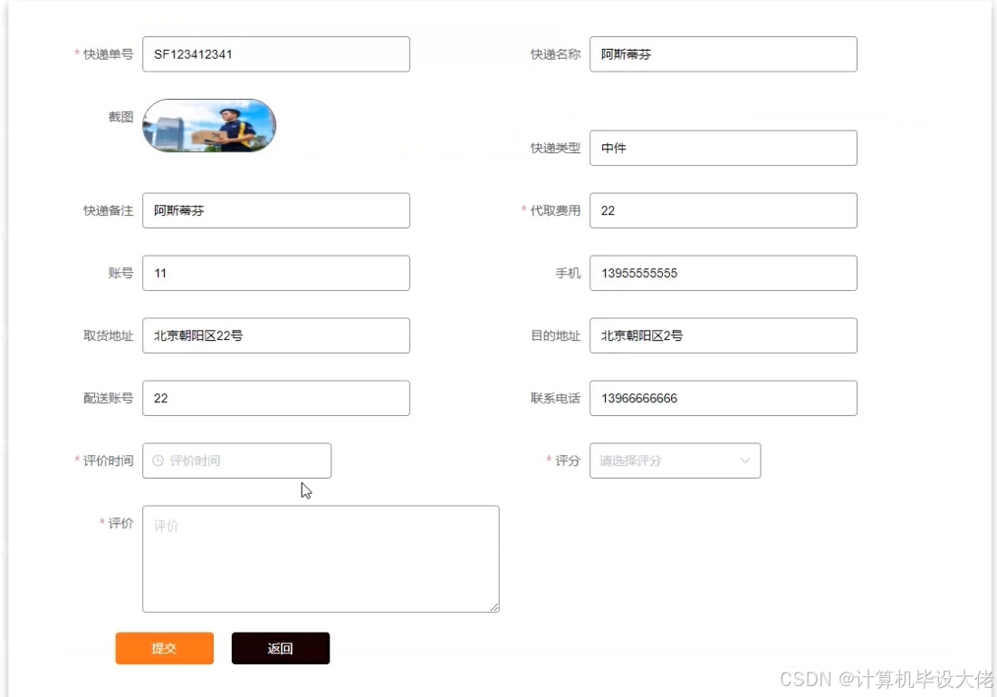This screenshot has width=997, height=697.
Task: Click the 评价 label beside the textarea
Action: pyautogui.click(x=120, y=523)
